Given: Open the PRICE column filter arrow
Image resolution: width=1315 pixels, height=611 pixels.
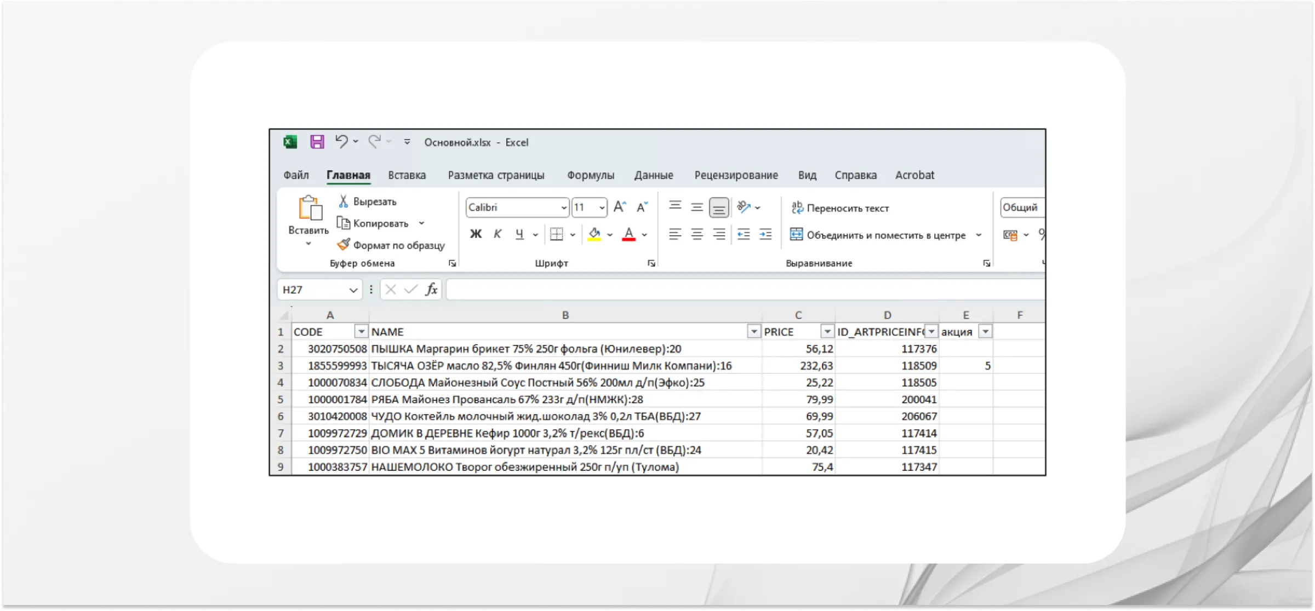Looking at the screenshot, I should pyautogui.click(x=827, y=332).
